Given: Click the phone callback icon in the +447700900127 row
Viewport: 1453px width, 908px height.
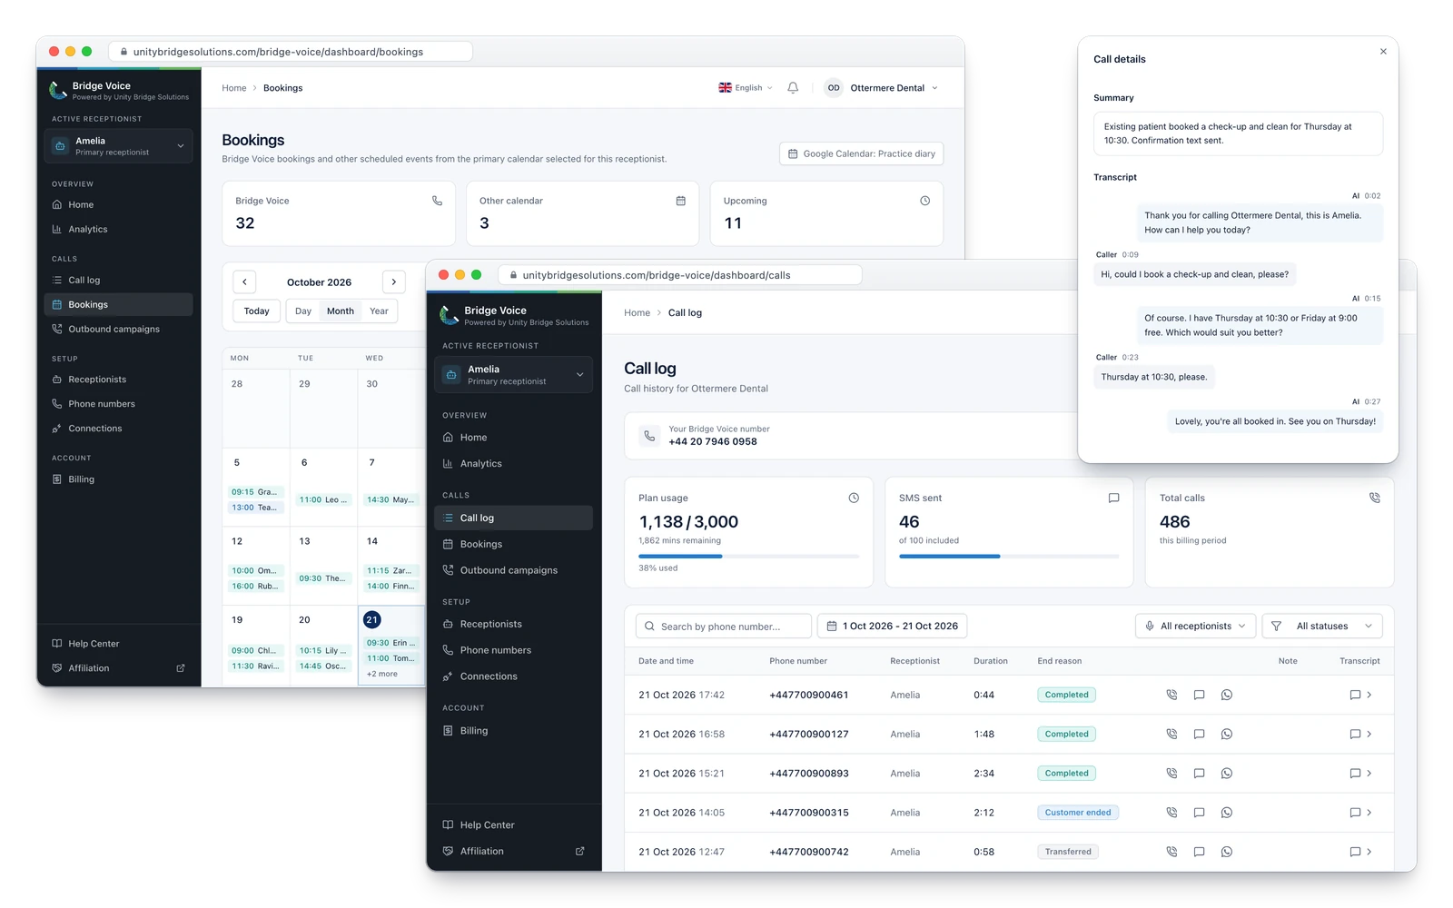Looking at the screenshot, I should pyautogui.click(x=1171, y=734).
